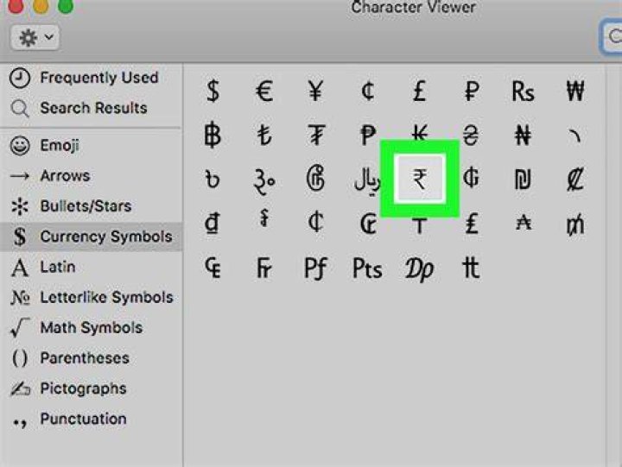This screenshot has width=622, height=467.
Task: Choose the Pts peseta symbol
Action: (367, 268)
